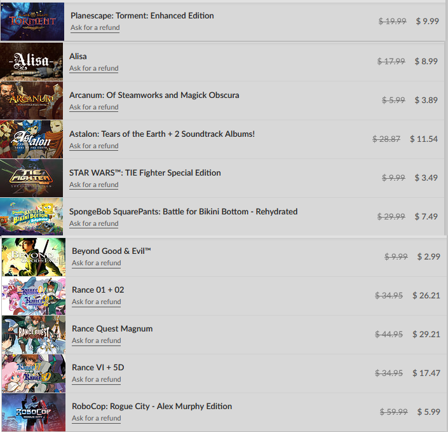Click the Beyond Good & Evil cover
The height and width of the screenshot is (432, 448).
pyautogui.click(x=34, y=257)
